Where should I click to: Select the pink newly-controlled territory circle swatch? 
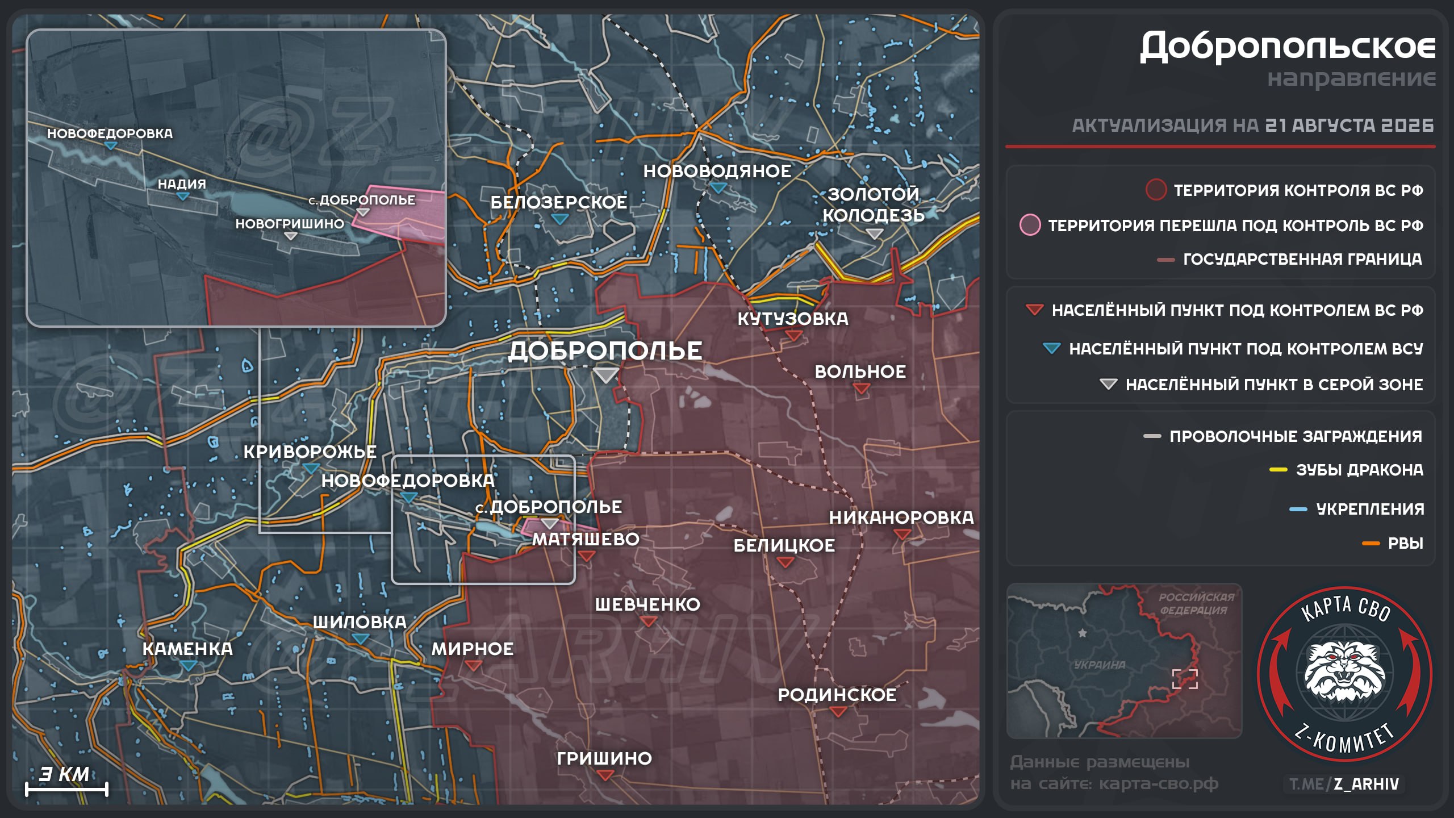(1030, 225)
